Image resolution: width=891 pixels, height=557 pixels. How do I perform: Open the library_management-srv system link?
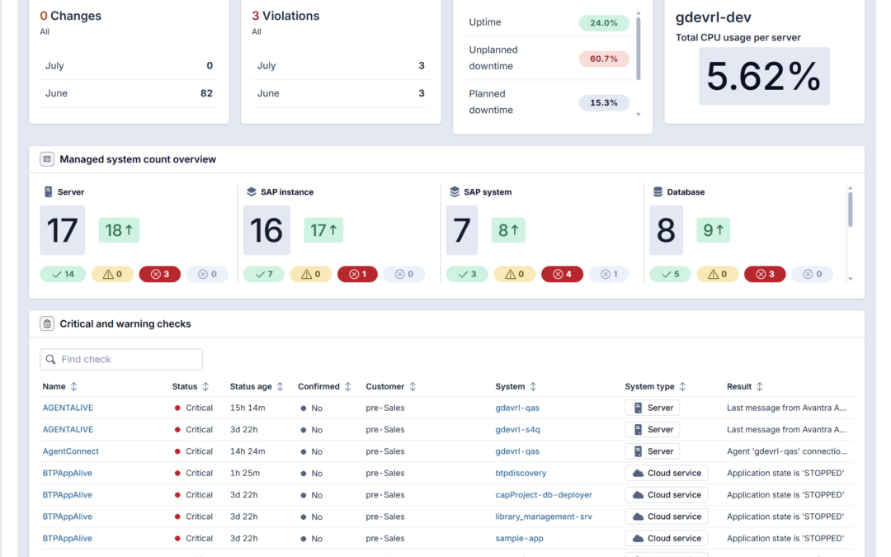[x=544, y=517]
